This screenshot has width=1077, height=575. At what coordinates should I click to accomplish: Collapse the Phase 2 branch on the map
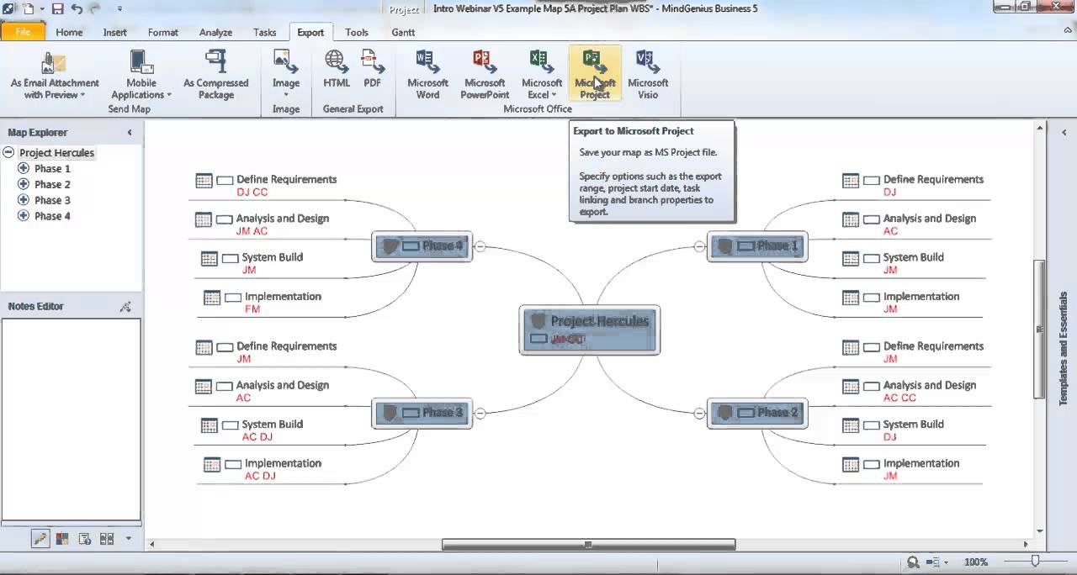(699, 413)
